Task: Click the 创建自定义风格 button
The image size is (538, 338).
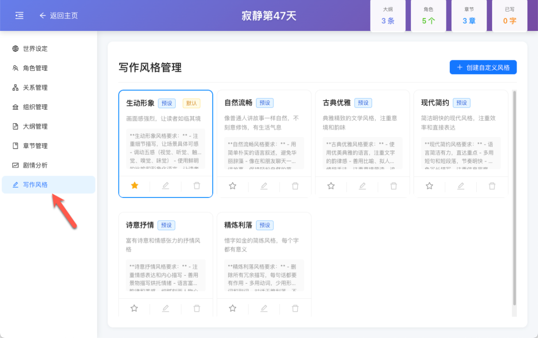Action: coord(483,67)
